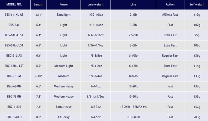The height and width of the screenshot is (121, 208).
Task: Click the Extra light power cell
Action: pos(64,15)
